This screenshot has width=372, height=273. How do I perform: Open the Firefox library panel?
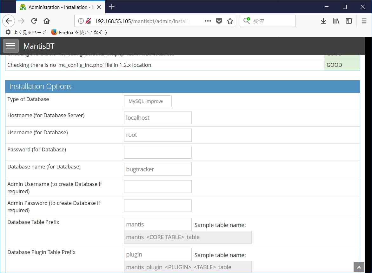click(x=336, y=21)
